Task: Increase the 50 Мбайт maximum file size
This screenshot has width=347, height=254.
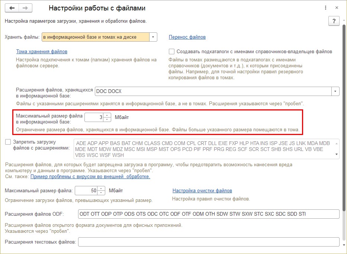Action: click(102, 189)
